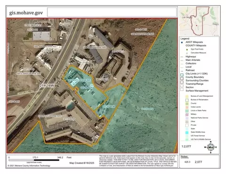
Task: Click the scale bar graphic
Action: tap(34, 160)
